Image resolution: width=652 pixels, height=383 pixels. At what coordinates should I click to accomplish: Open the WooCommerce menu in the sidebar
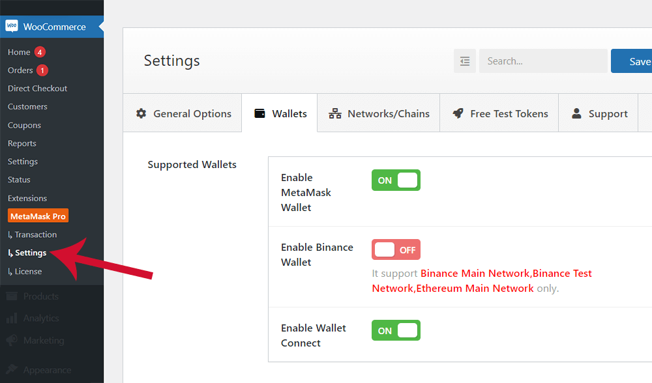coord(52,27)
